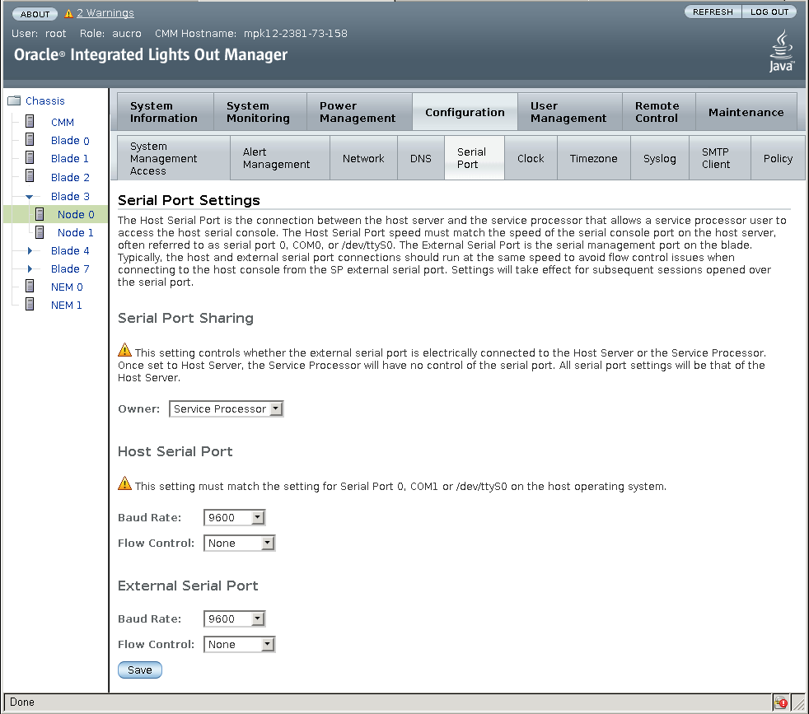
Task: Select Blade 2 in the tree
Action: tap(70, 177)
